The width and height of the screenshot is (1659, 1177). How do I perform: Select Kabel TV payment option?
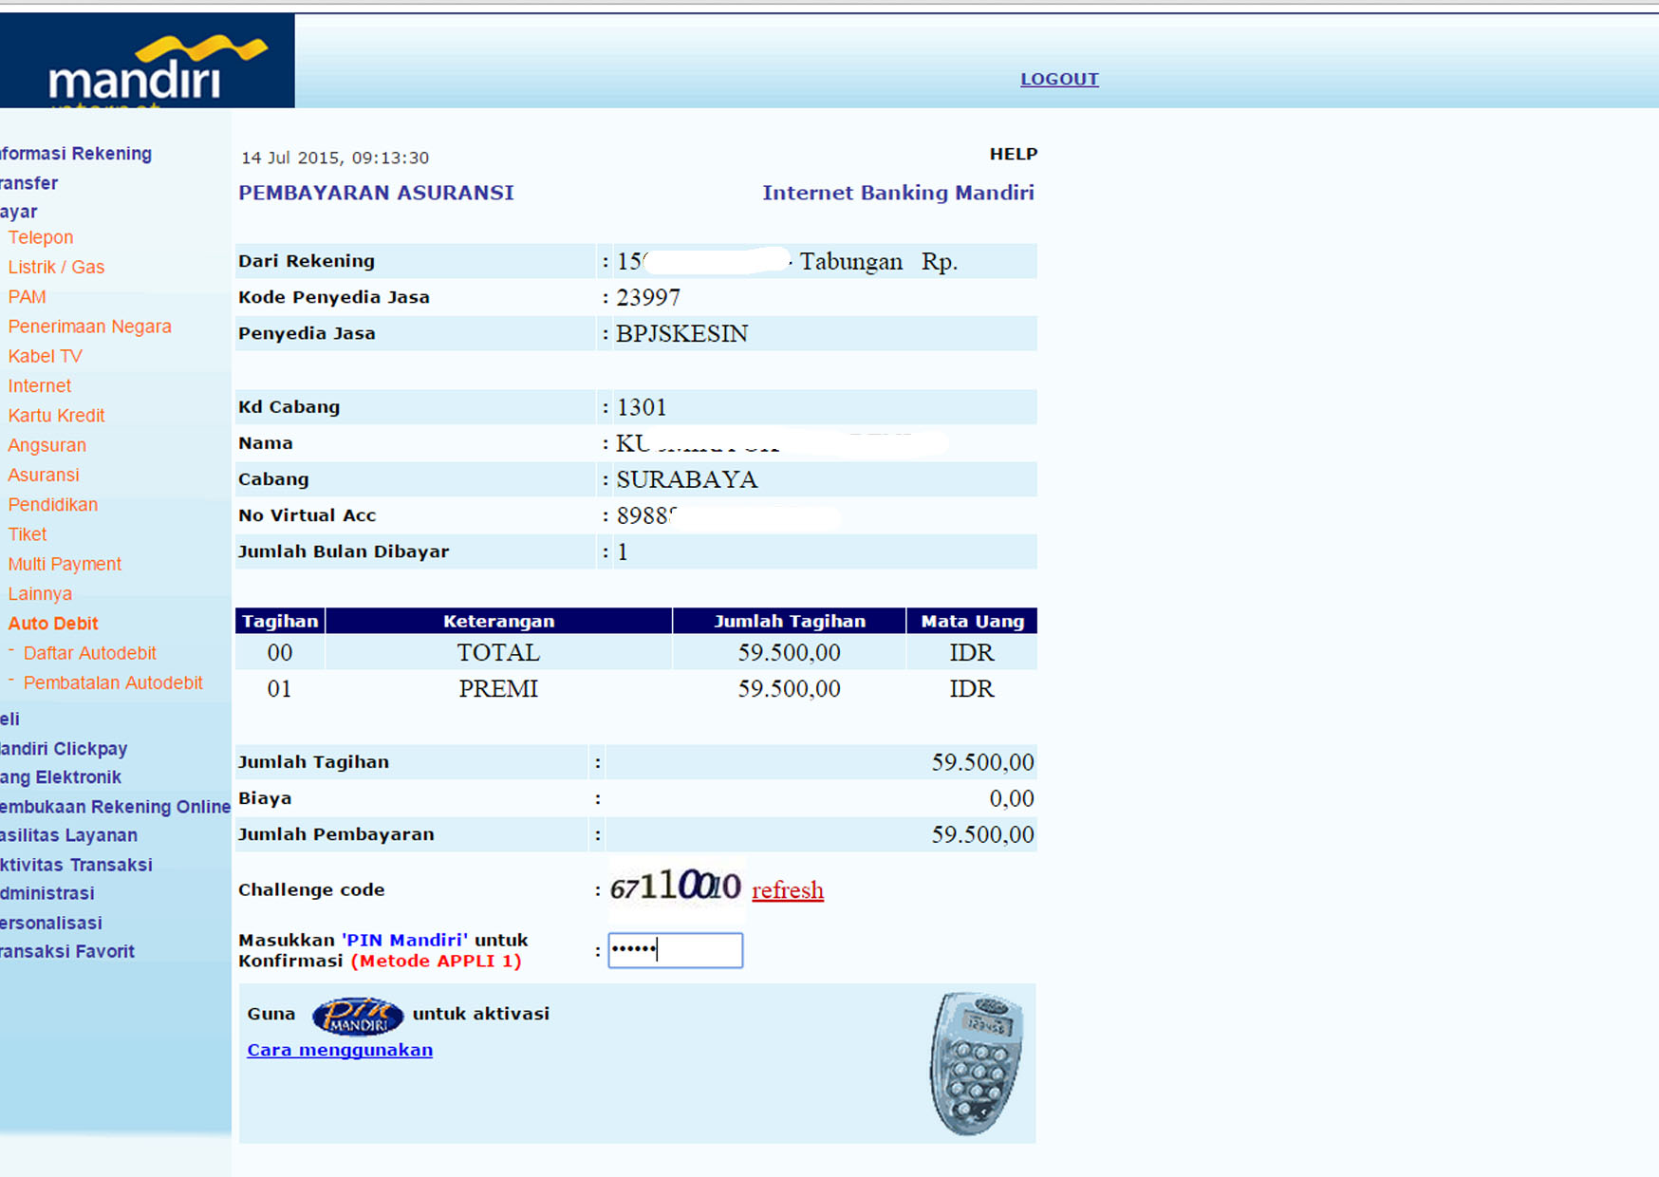pos(46,356)
